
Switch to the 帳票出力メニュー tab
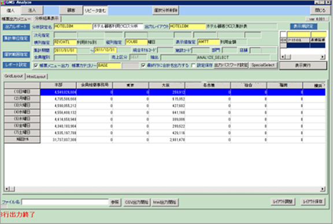click(16, 19)
